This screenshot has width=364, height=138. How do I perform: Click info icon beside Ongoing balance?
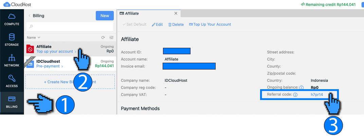302,87
